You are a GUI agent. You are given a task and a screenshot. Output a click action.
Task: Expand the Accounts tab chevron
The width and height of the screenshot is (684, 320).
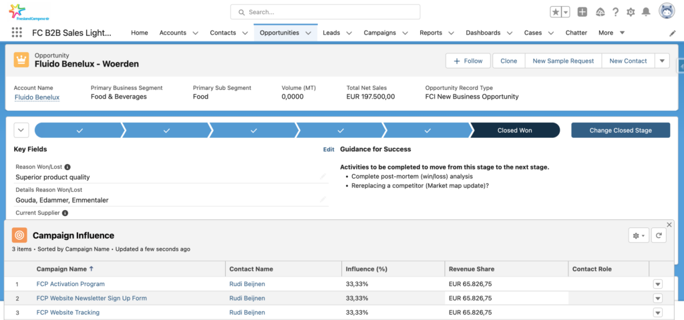click(x=195, y=33)
